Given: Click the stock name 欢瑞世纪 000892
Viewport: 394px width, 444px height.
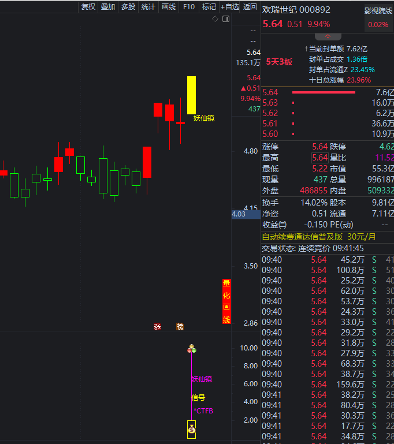Looking at the screenshot, I should click(x=296, y=10).
